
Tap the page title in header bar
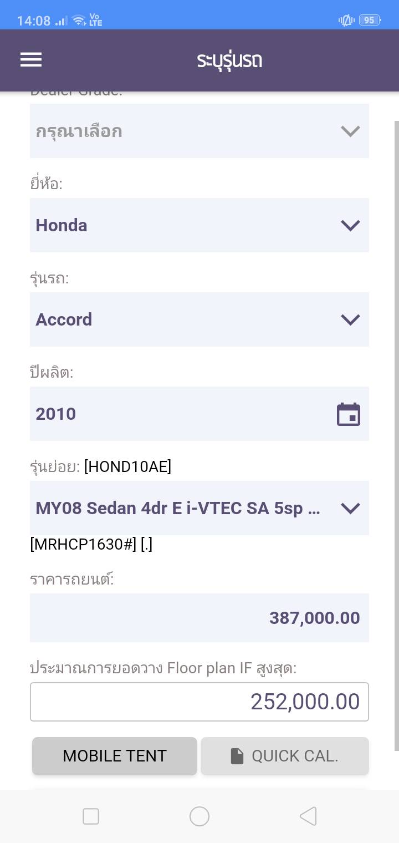[x=229, y=60]
